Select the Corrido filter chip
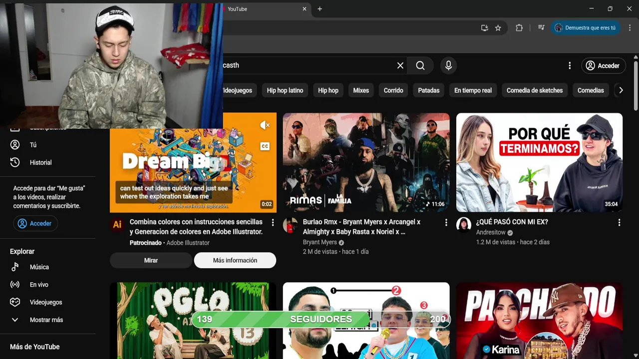Viewport: 639px width, 359px height. pos(393,90)
